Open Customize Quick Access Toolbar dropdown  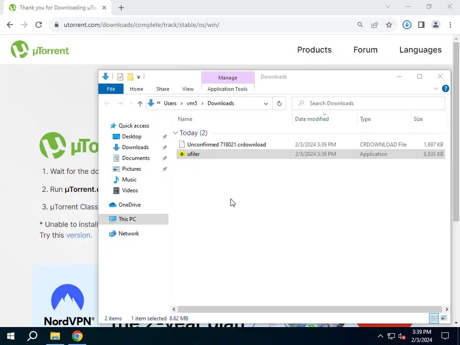[138, 77]
